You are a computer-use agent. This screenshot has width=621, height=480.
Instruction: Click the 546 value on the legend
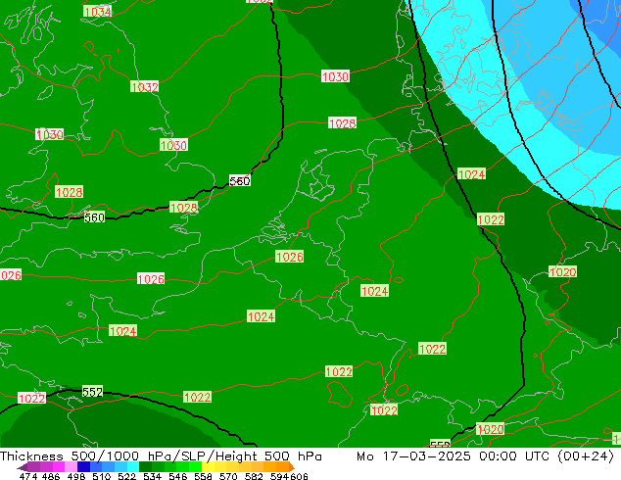click(178, 476)
